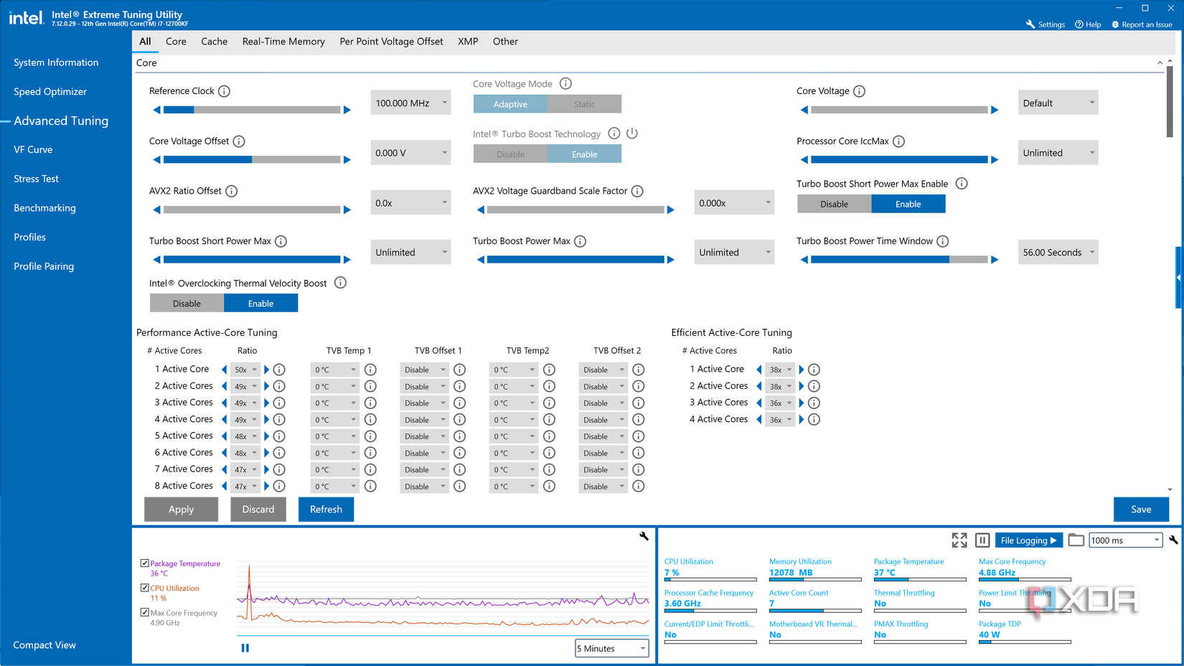Click the info icon next to Reference Clock
1184x666 pixels.
(225, 91)
